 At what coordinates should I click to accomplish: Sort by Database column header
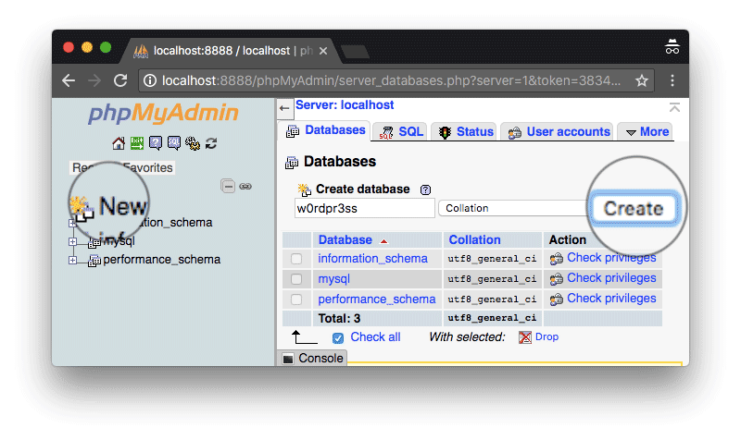click(x=345, y=240)
